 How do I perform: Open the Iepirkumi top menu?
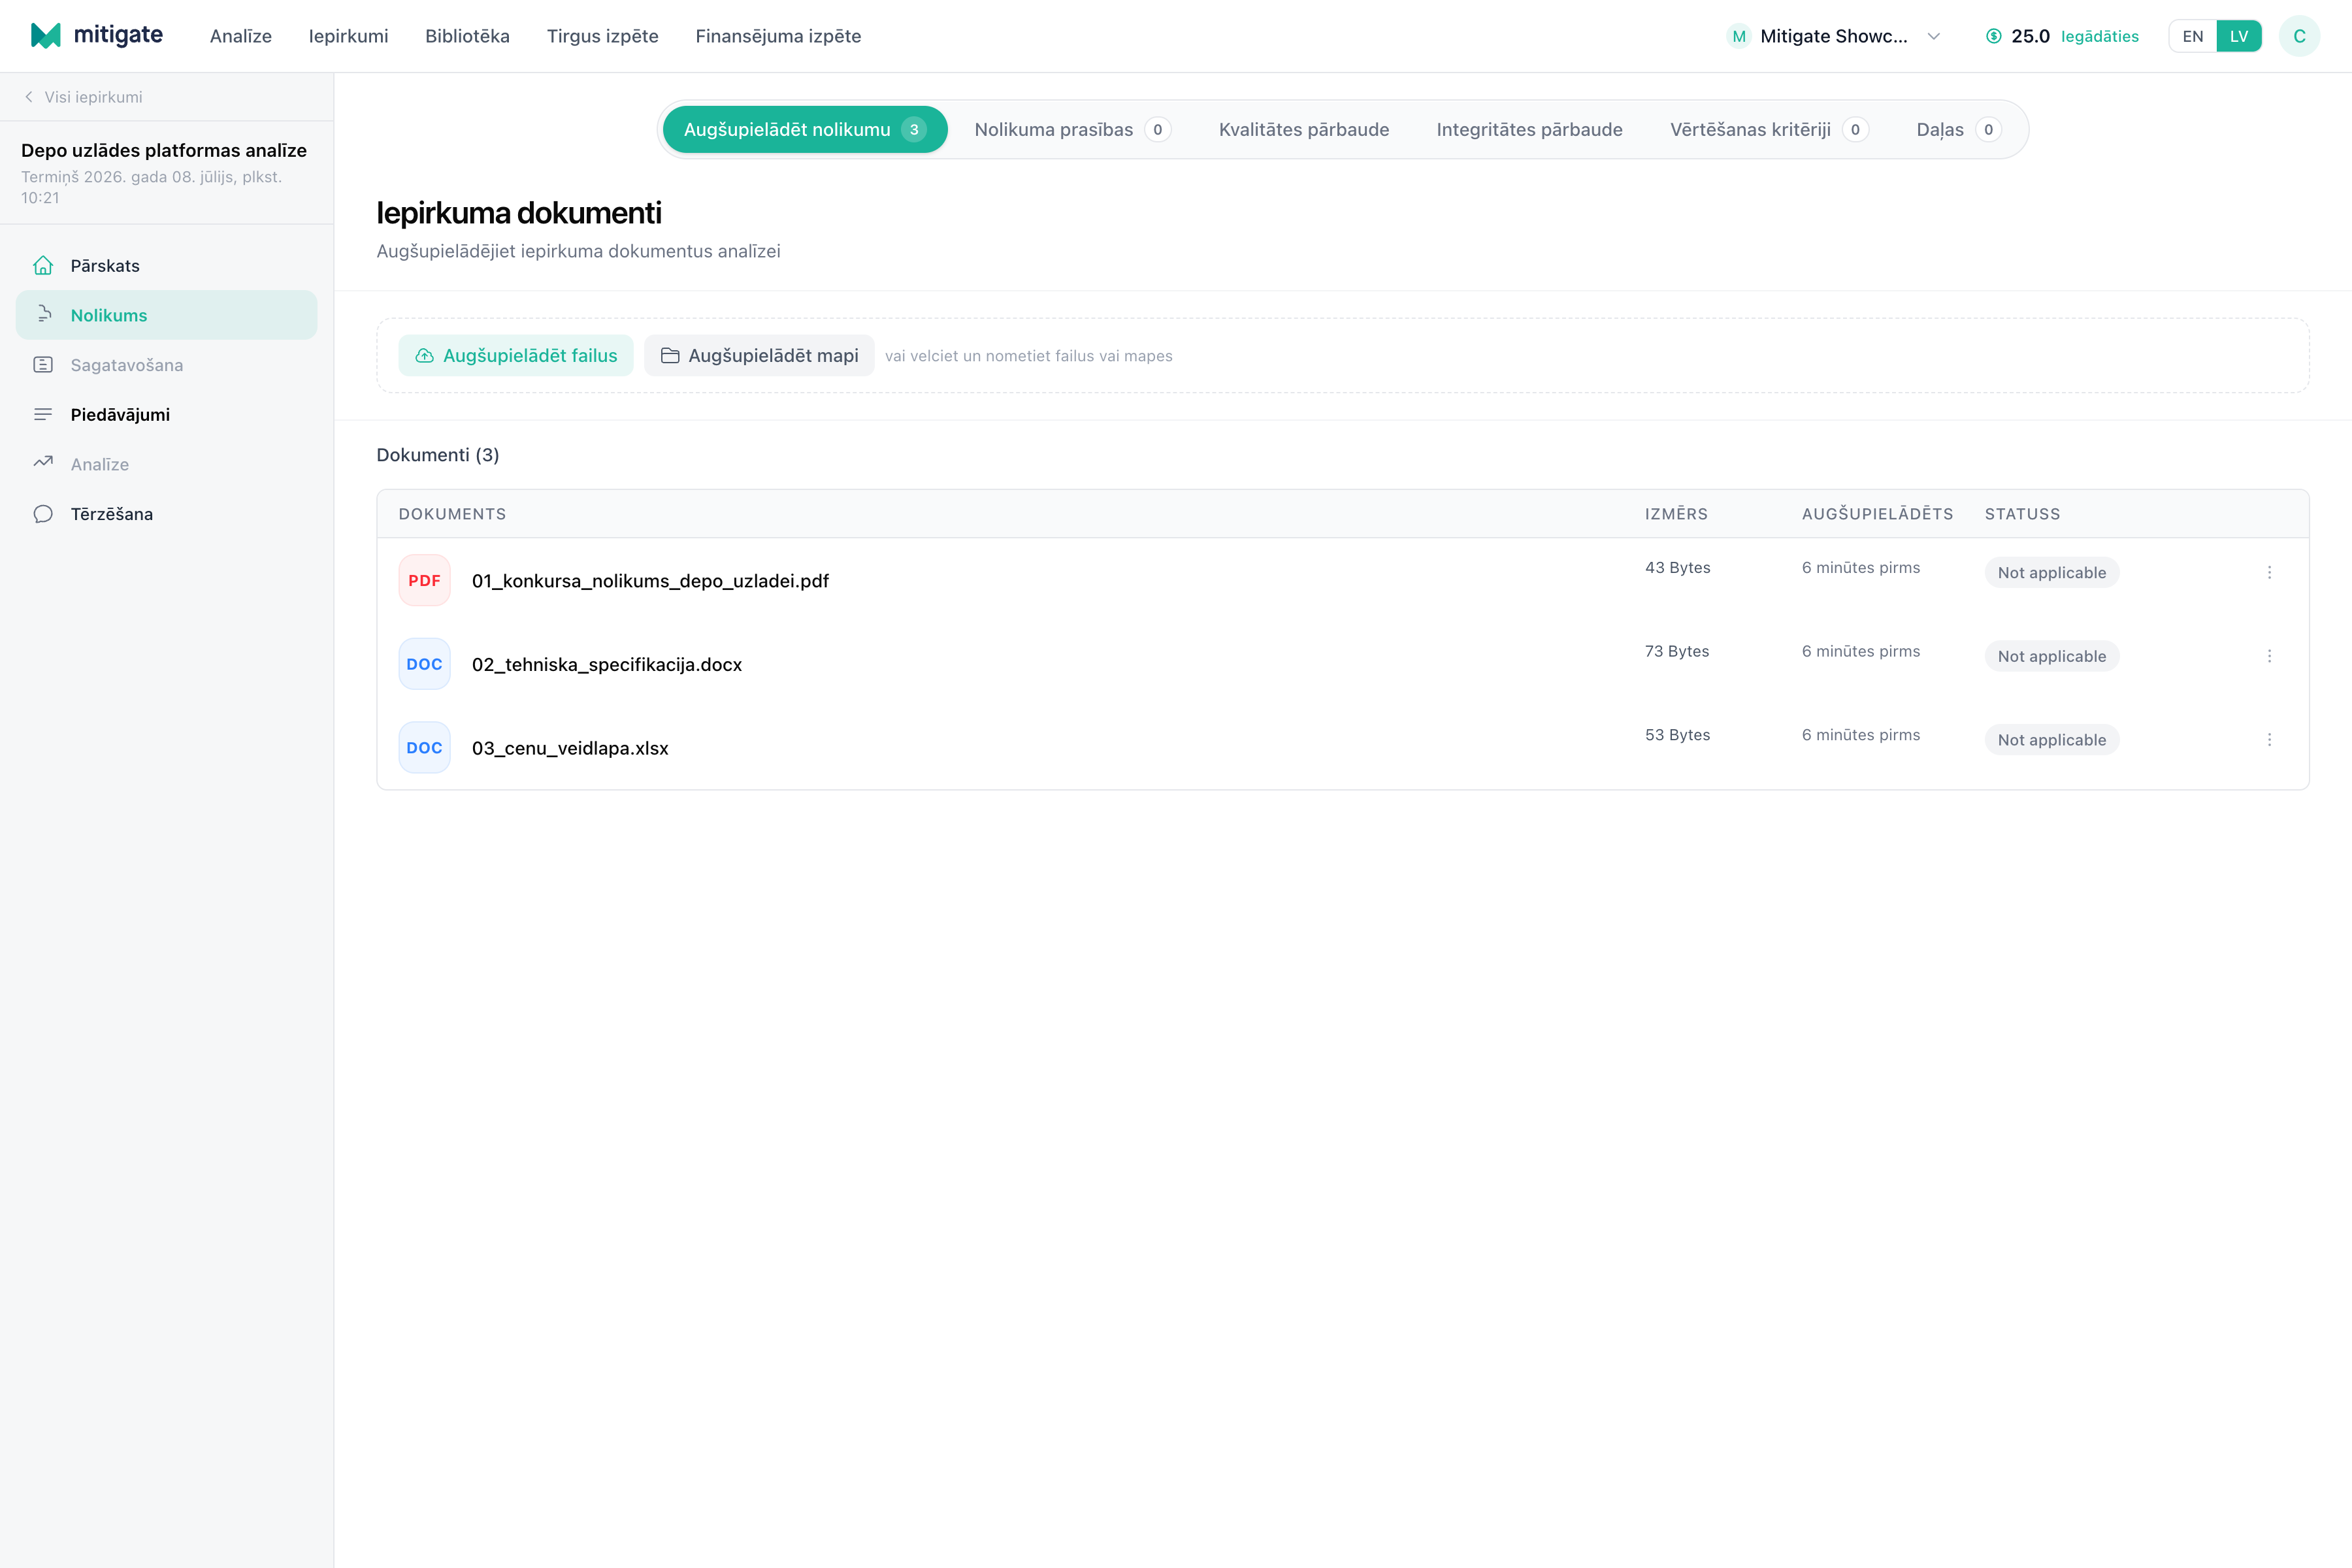click(x=348, y=36)
